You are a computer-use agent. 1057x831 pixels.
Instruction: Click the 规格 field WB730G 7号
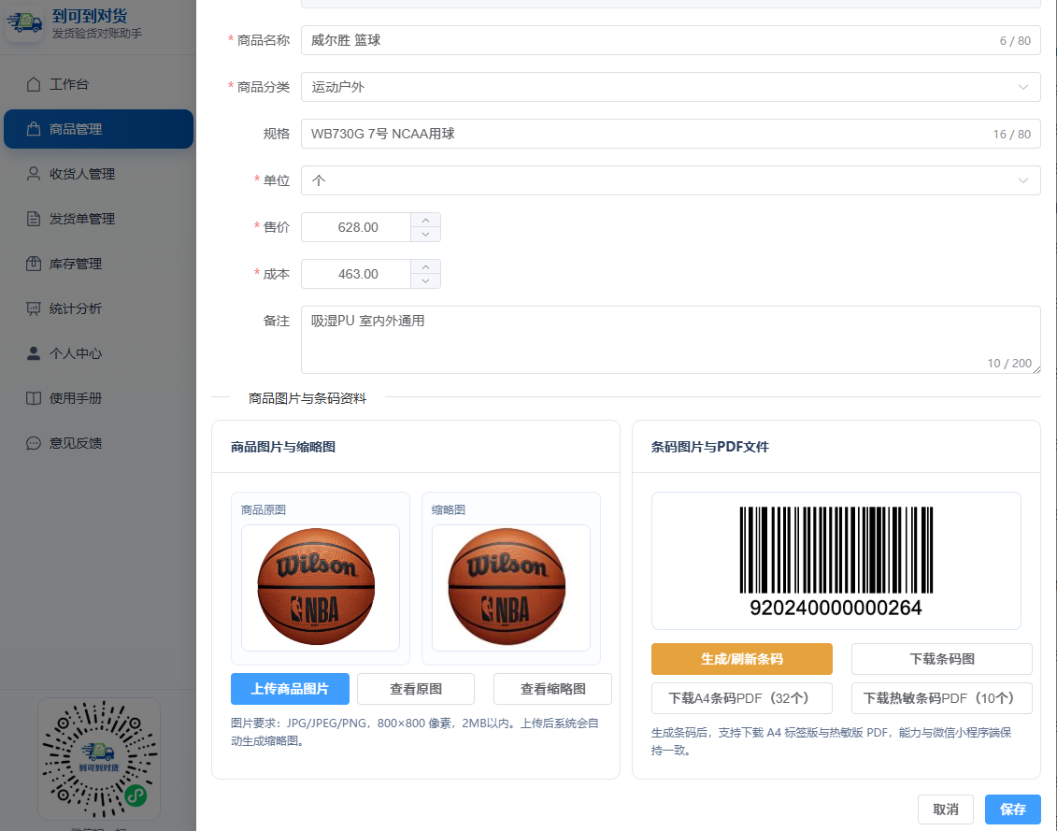point(671,134)
